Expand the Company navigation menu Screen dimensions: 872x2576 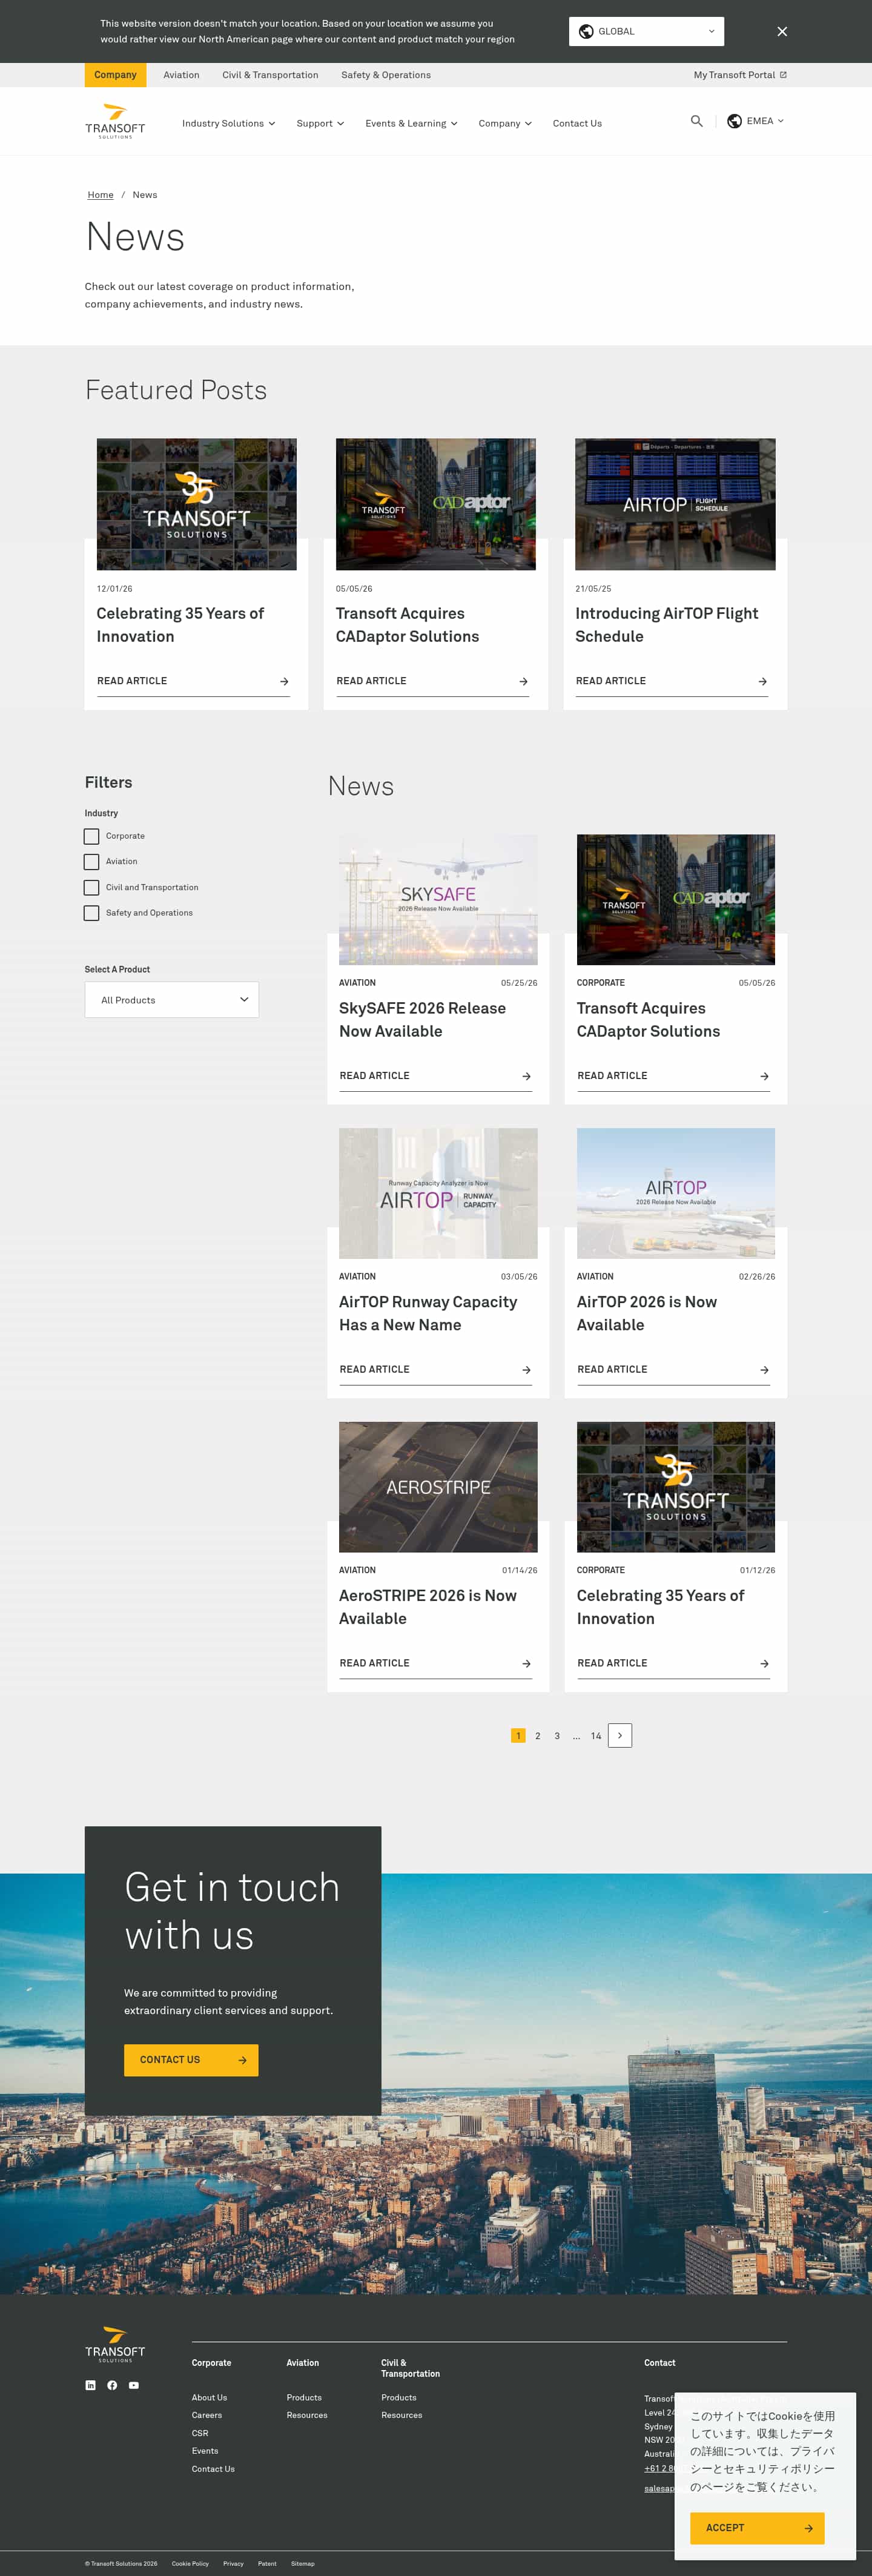(x=505, y=123)
